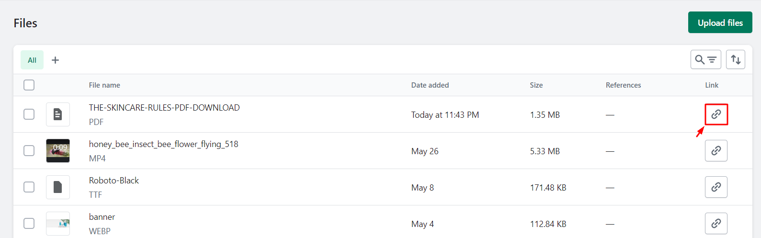The image size is (761, 238).
Task: Click the THE-SKINCARE-RULES-PDF-DOWNLOAD file name
Action: [164, 108]
